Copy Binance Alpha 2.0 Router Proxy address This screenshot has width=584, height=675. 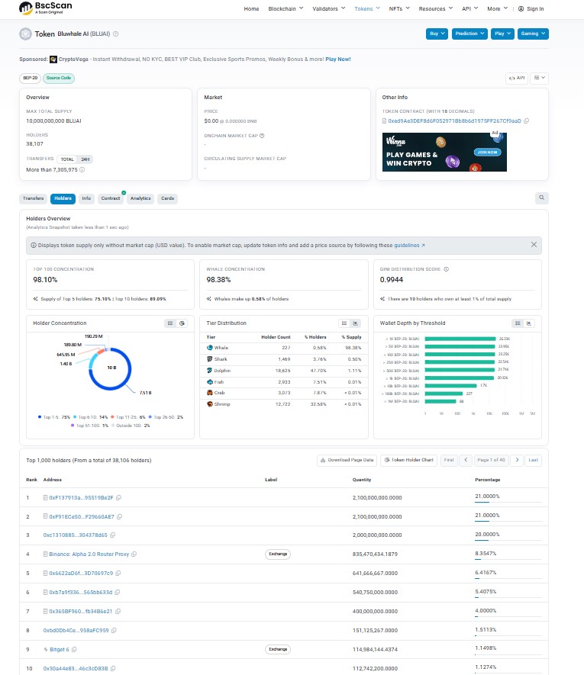[134, 554]
